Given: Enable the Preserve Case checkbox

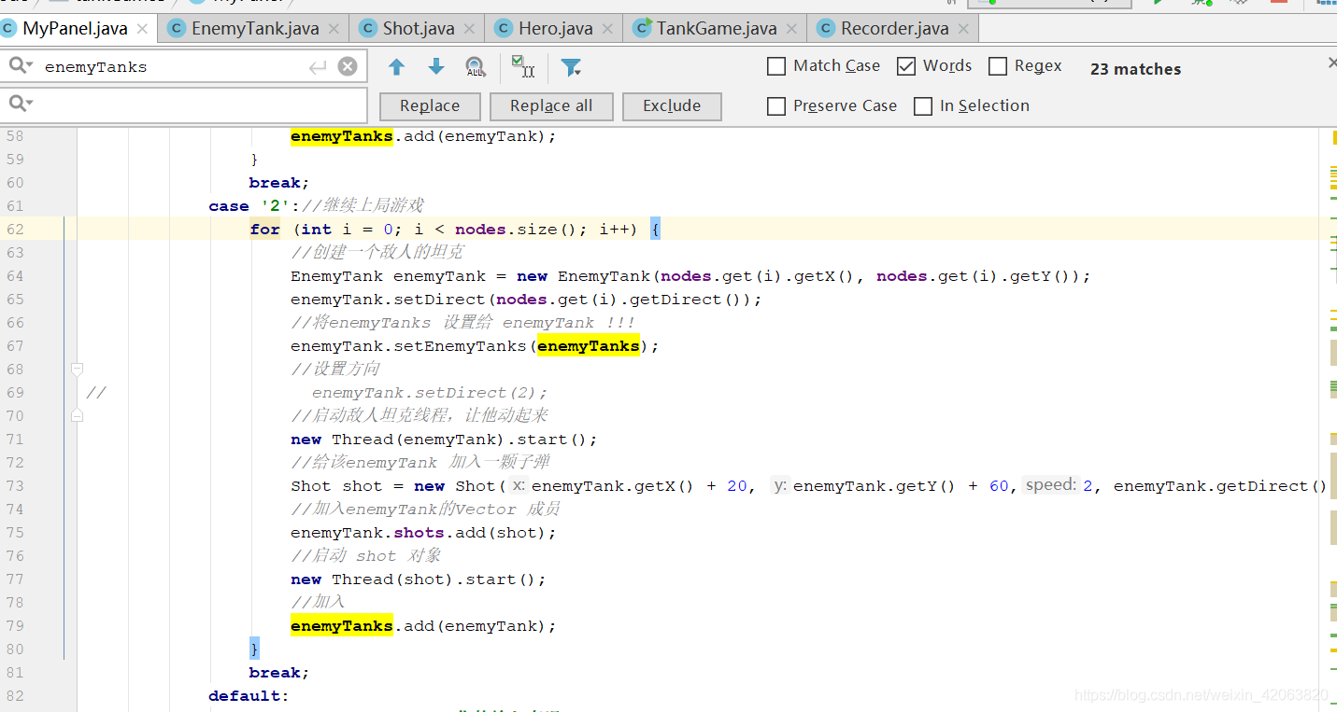Looking at the screenshot, I should pos(776,106).
